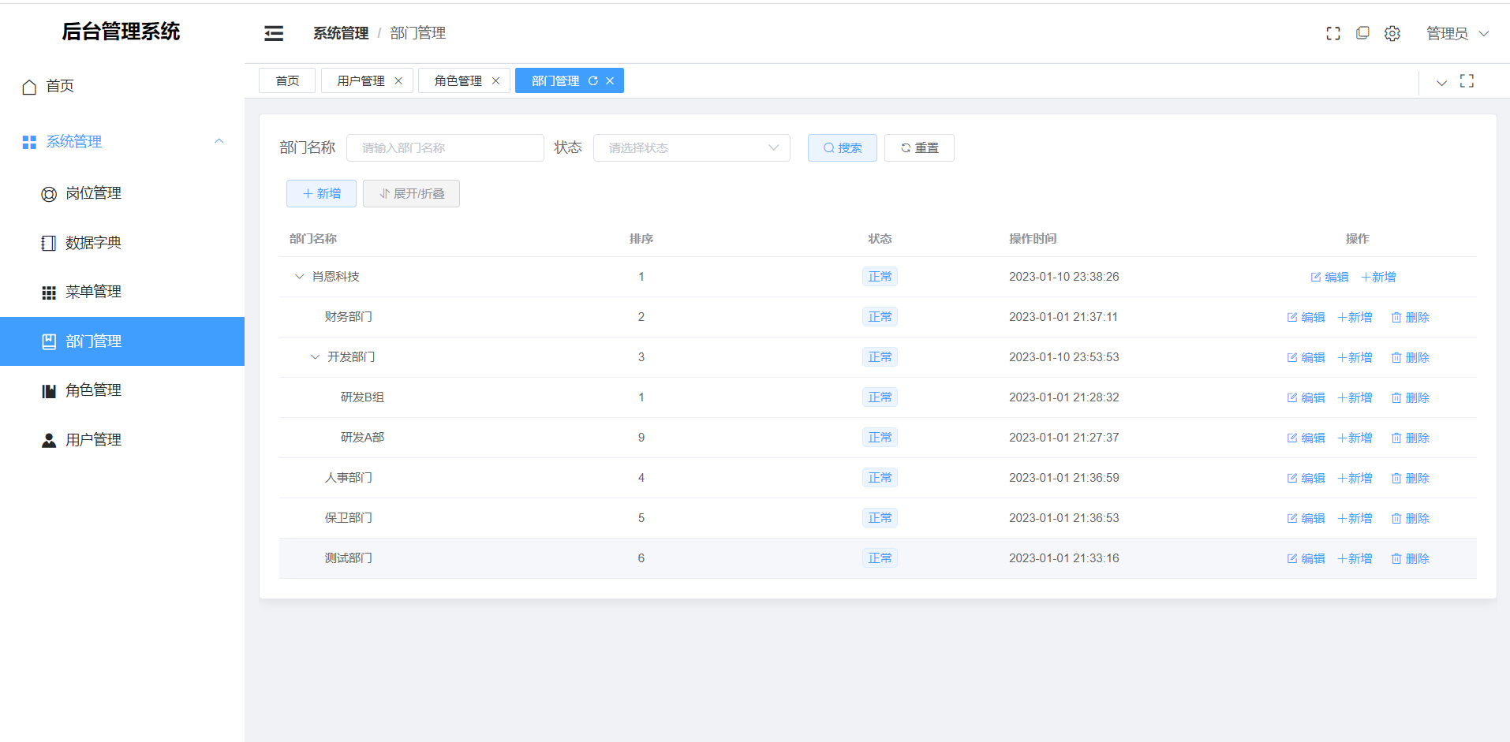
Task: Add a sub-department under 测试部门
Action: click(x=1355, y=558)
